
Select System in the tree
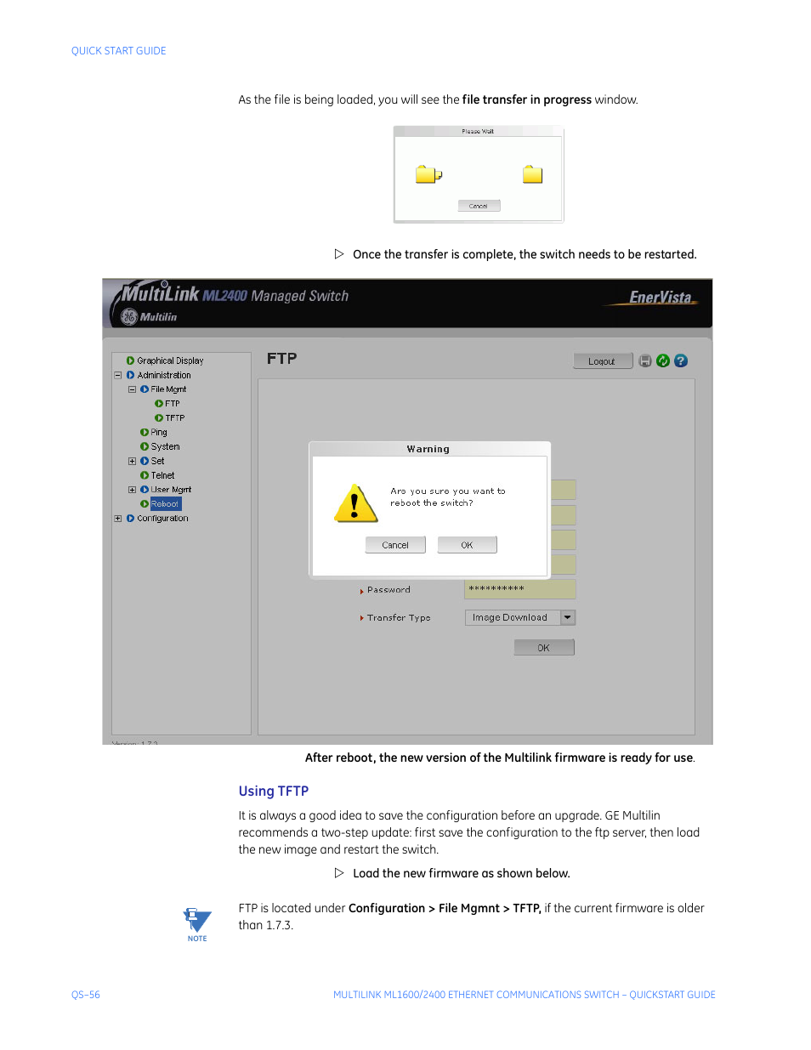pos(166,446)
